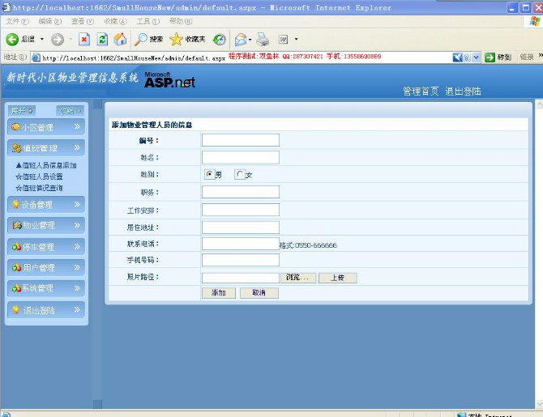Image resolution: width=543 pixels, height=417 pixels.
Task: Click the 设备管理 lightbulb icon
Action: [x=16, y=205]
